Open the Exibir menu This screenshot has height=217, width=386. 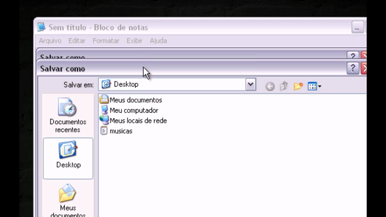pos(134,41)
